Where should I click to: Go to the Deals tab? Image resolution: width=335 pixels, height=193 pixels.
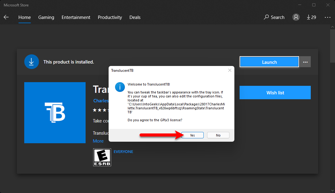[135, 17]
